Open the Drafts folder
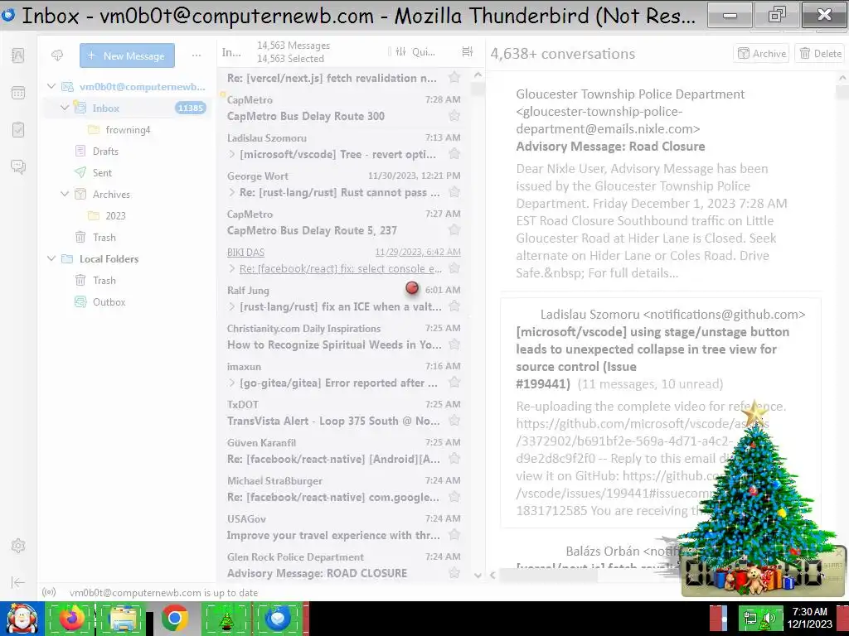849x636 pixels. (126, 151)
